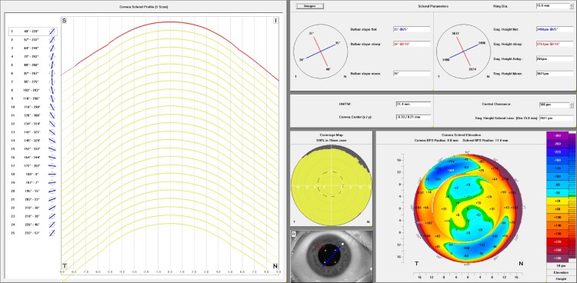Increase the Ring Dia. value with the up arrow
This screenshot has height=283, width=577.
(572, 5)
